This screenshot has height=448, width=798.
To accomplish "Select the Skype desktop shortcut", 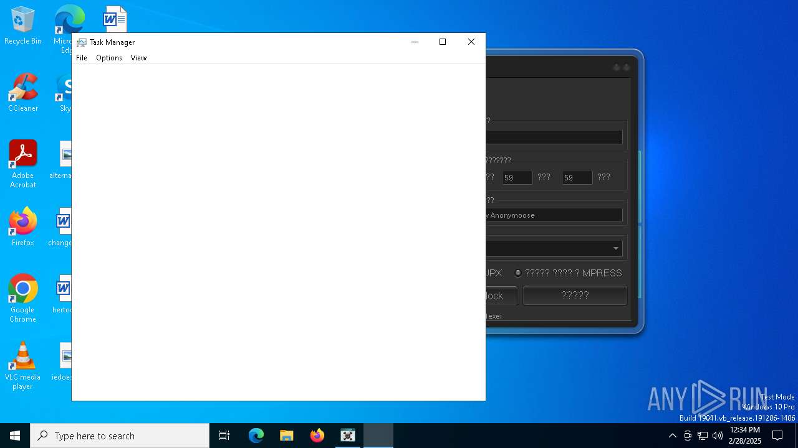I will 64,93.
